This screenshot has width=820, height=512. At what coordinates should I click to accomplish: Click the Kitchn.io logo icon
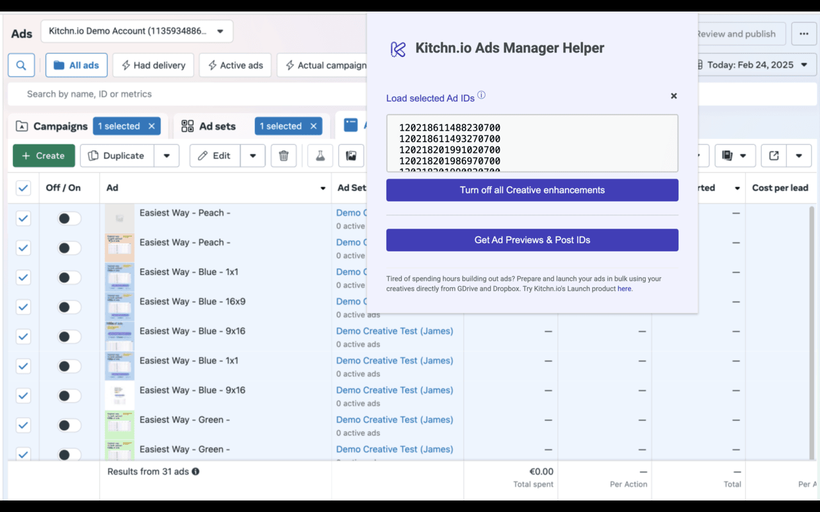click(397, 49)
